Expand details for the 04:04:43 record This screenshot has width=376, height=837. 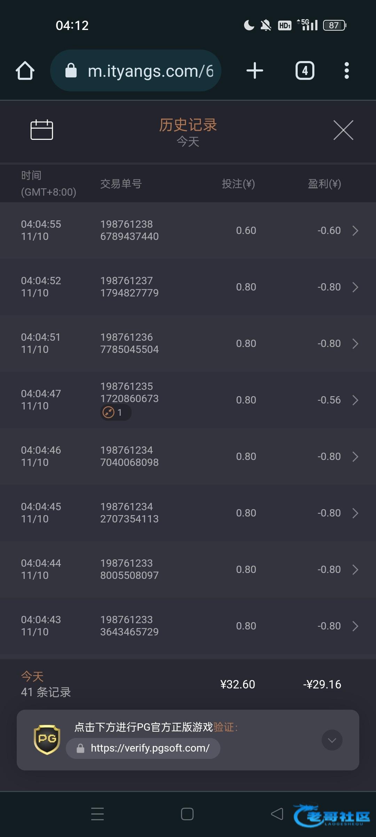point(355,626)
